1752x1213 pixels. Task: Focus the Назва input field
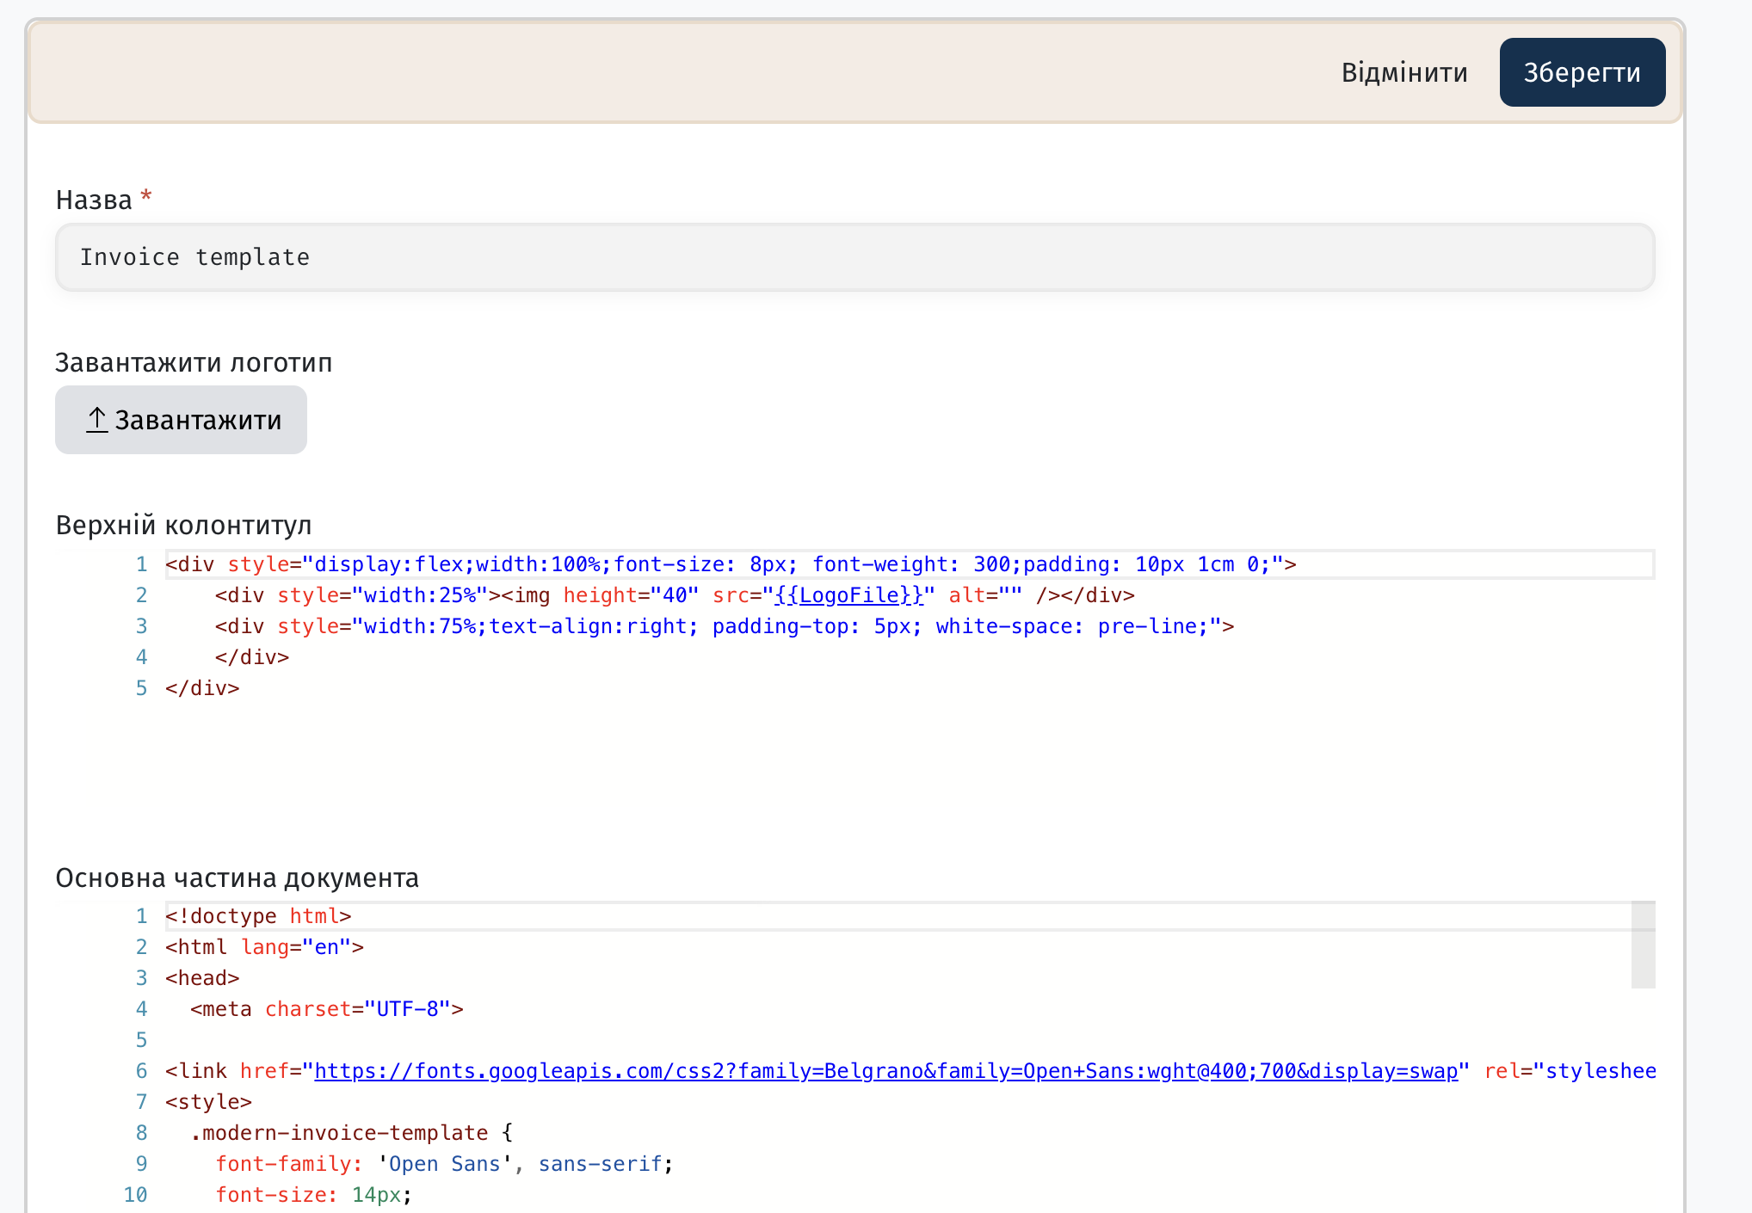click(854, 257)
